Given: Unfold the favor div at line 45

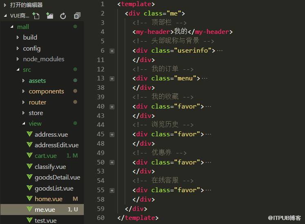Looking at the screenshot, I should [x=112, y=135].
